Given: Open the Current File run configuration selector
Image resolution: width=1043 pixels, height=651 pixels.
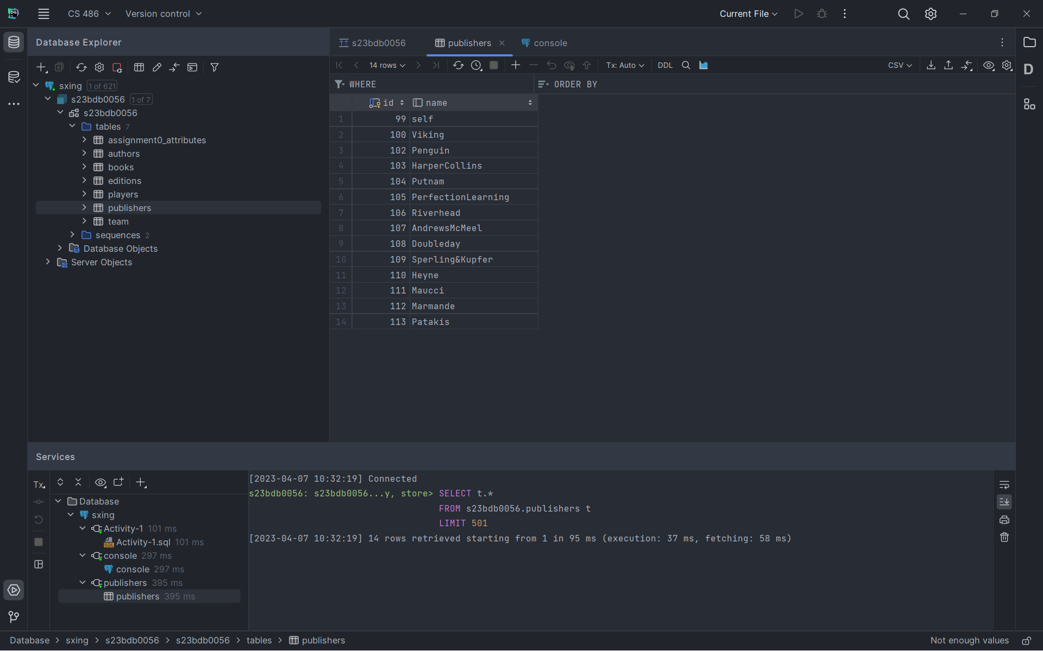Looking at the screenshot, I should [x=748, y=14].
